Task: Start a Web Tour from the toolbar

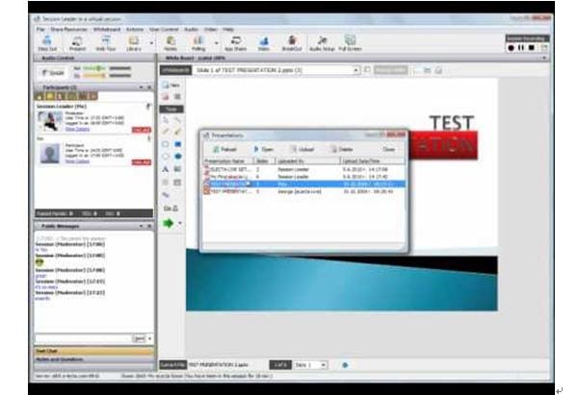Action: (x=106, y=43)
